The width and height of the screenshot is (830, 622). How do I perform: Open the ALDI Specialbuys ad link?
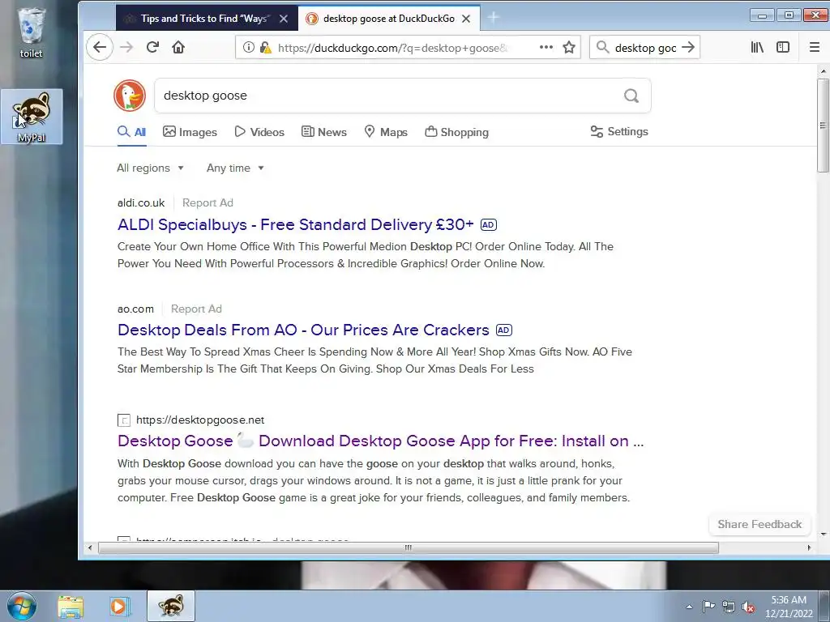(x=295, y=225)
